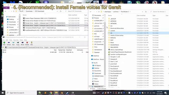Viewport: 169px width, 95px height.
Task: Sort 7-Zip list by Modified column
Action: [69, 50]
